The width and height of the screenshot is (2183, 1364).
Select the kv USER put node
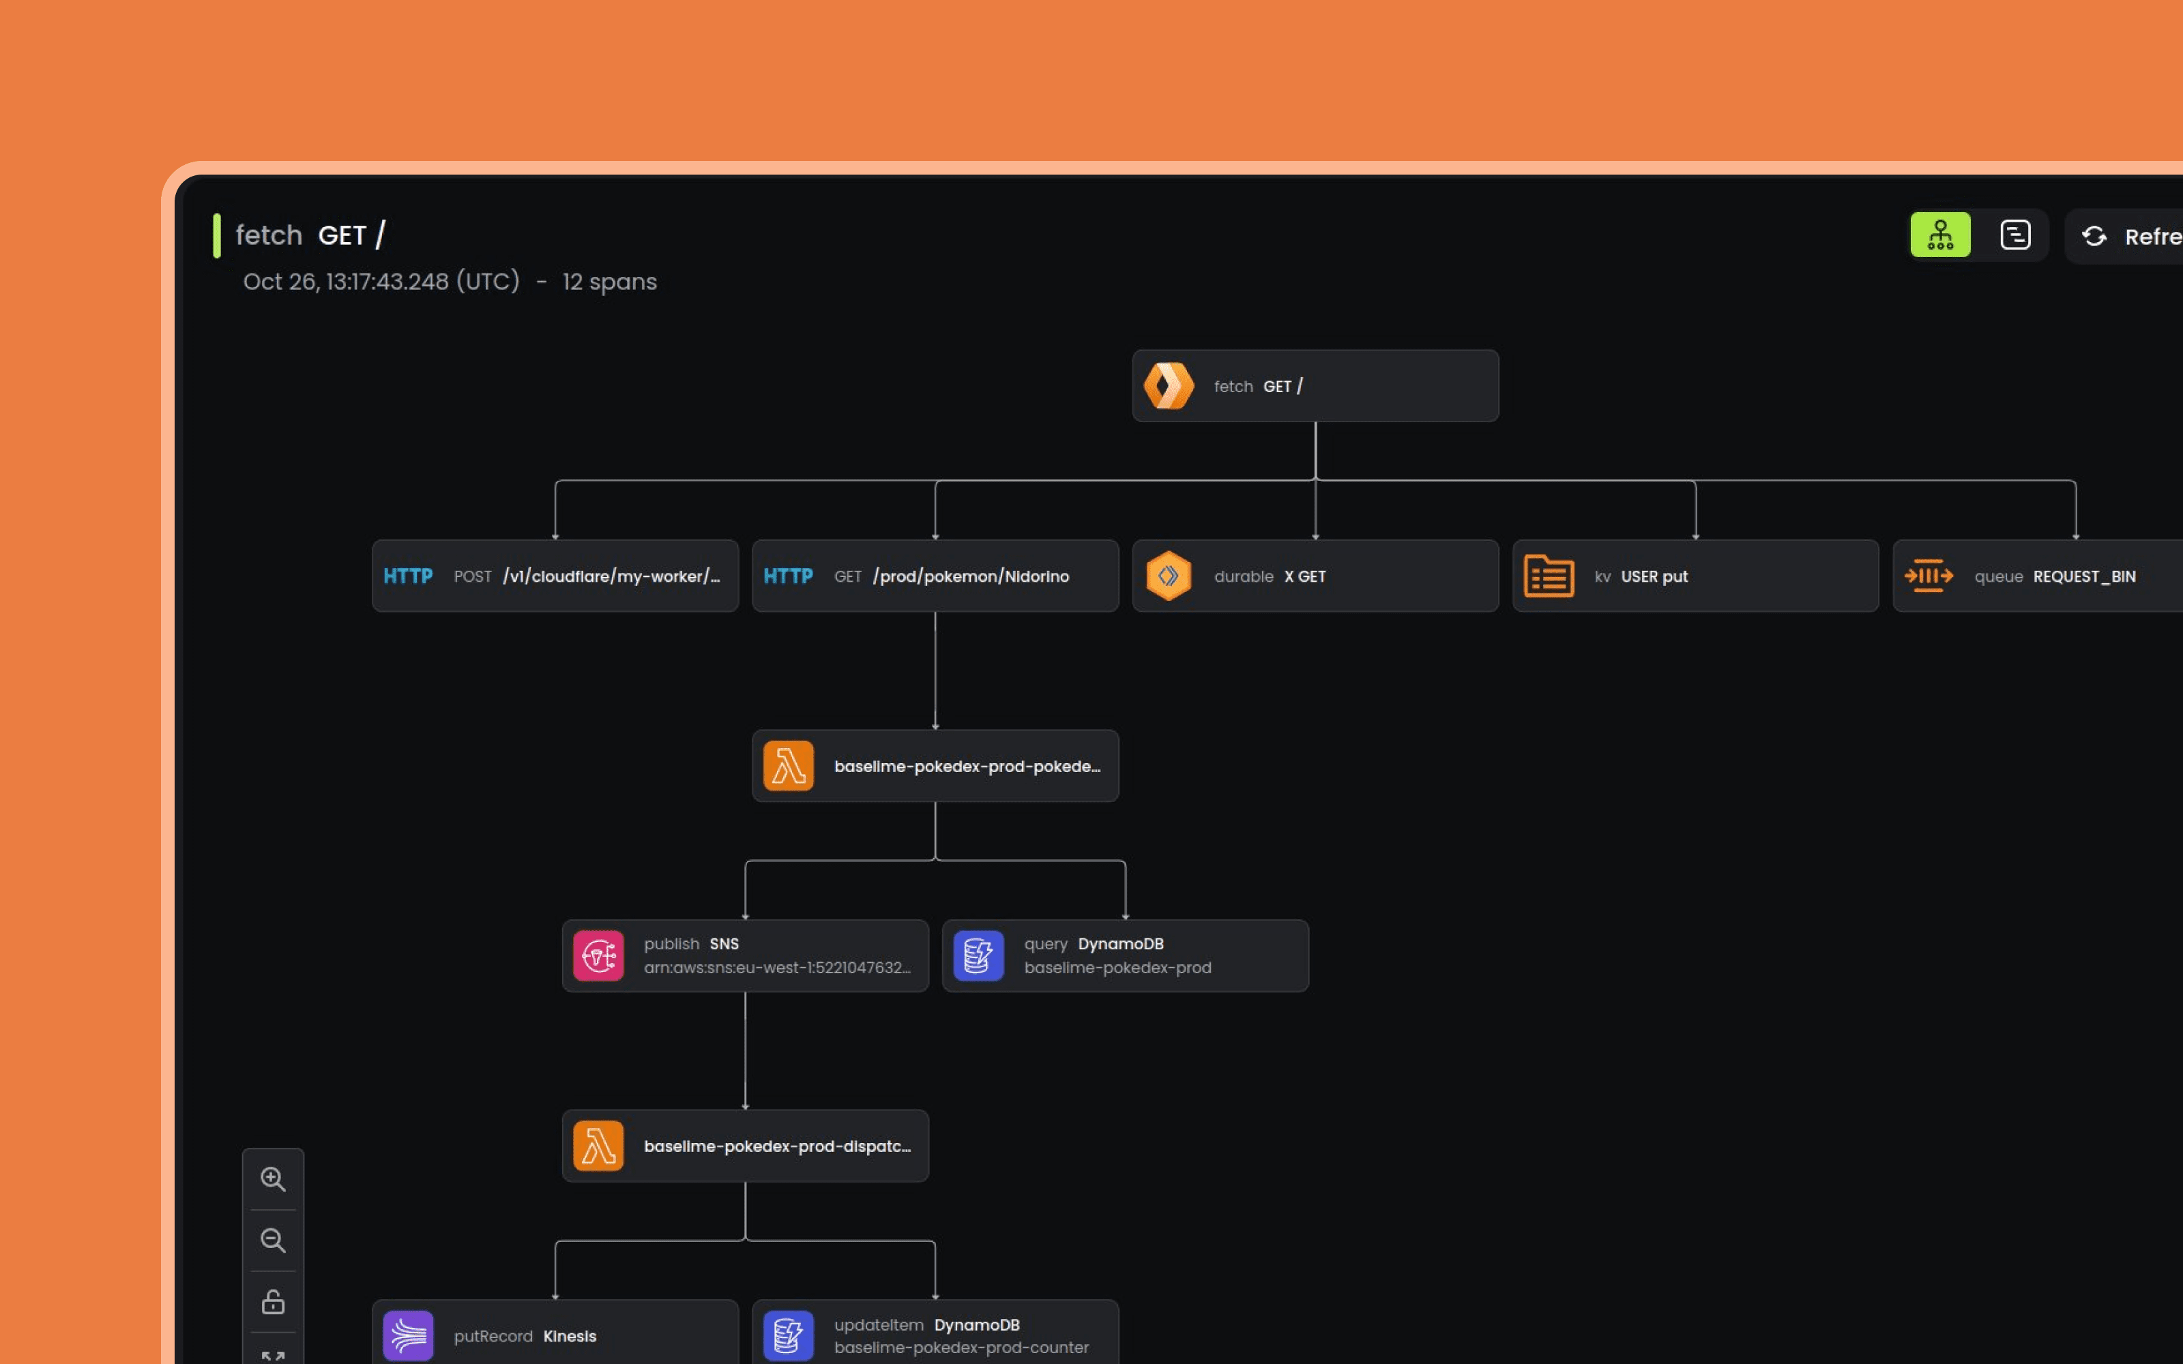point(1695,576)
